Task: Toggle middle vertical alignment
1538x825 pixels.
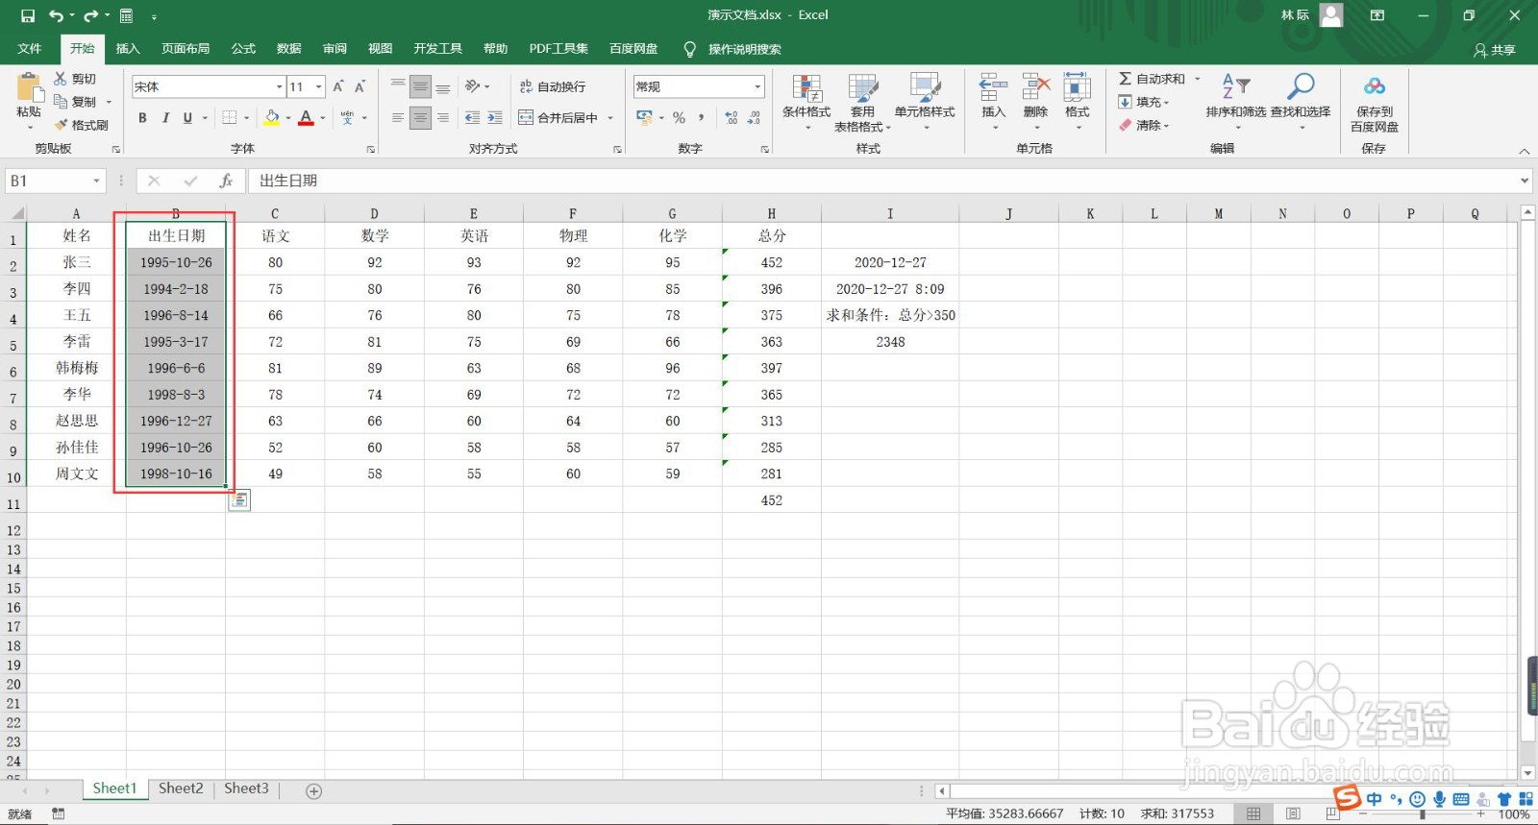Action: (x=420, y=86)
